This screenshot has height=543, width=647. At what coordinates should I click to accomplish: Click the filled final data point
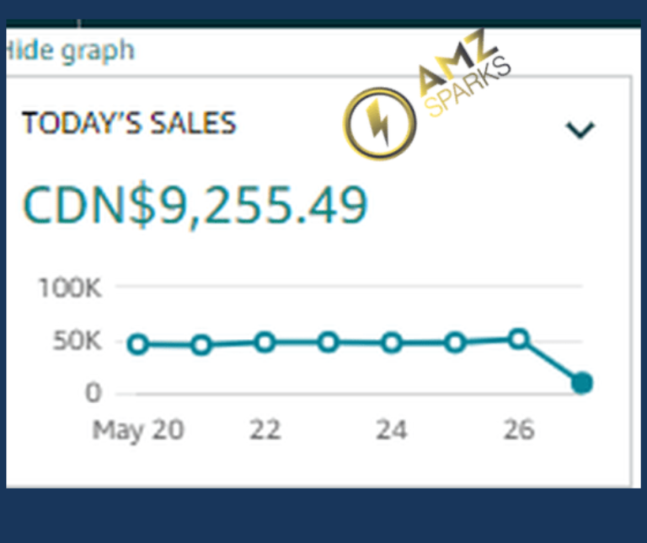pyautogui.click(x=582, y=384)
